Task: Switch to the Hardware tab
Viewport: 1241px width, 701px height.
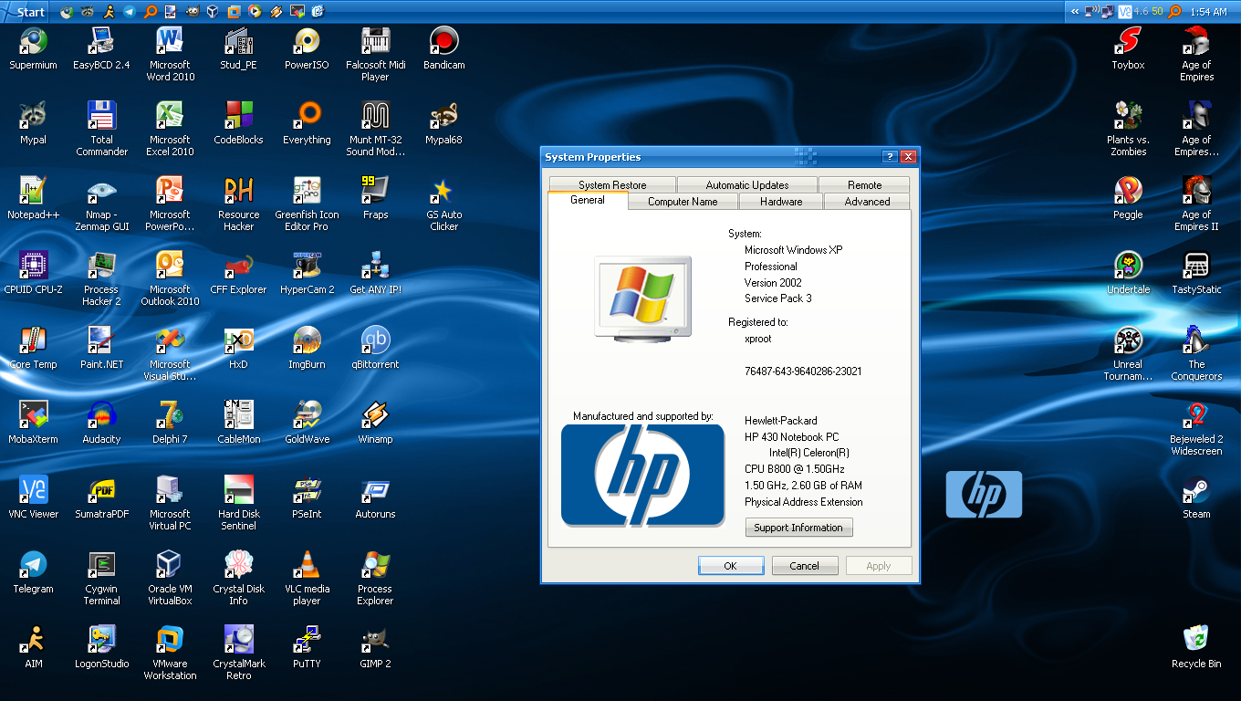Action: [x=780, y=201]
